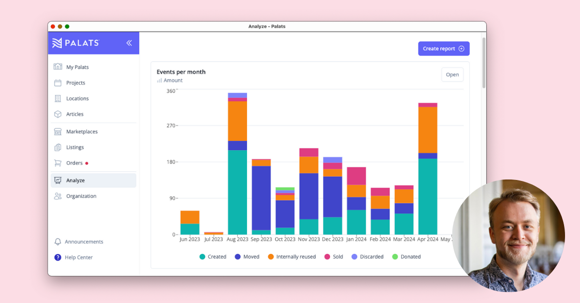580x303 pixels.
Task: Hide the Moved series in legend
Action: click(247, 257)
